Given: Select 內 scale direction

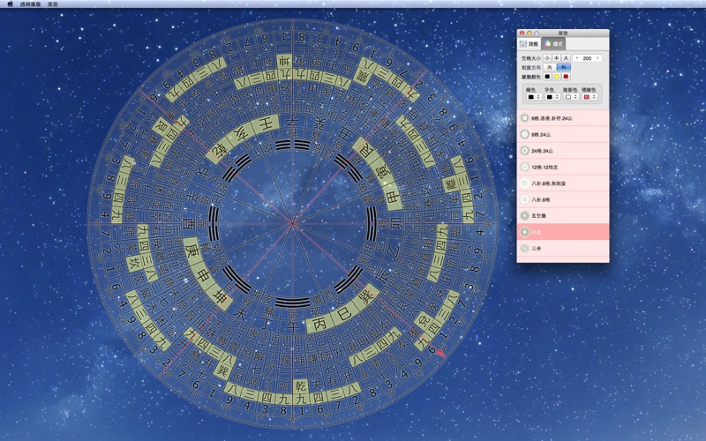Looking at the screenshot, I should [549, 67].
